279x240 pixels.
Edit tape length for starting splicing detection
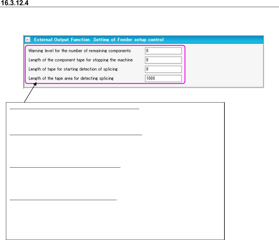[x=163, y=69]
